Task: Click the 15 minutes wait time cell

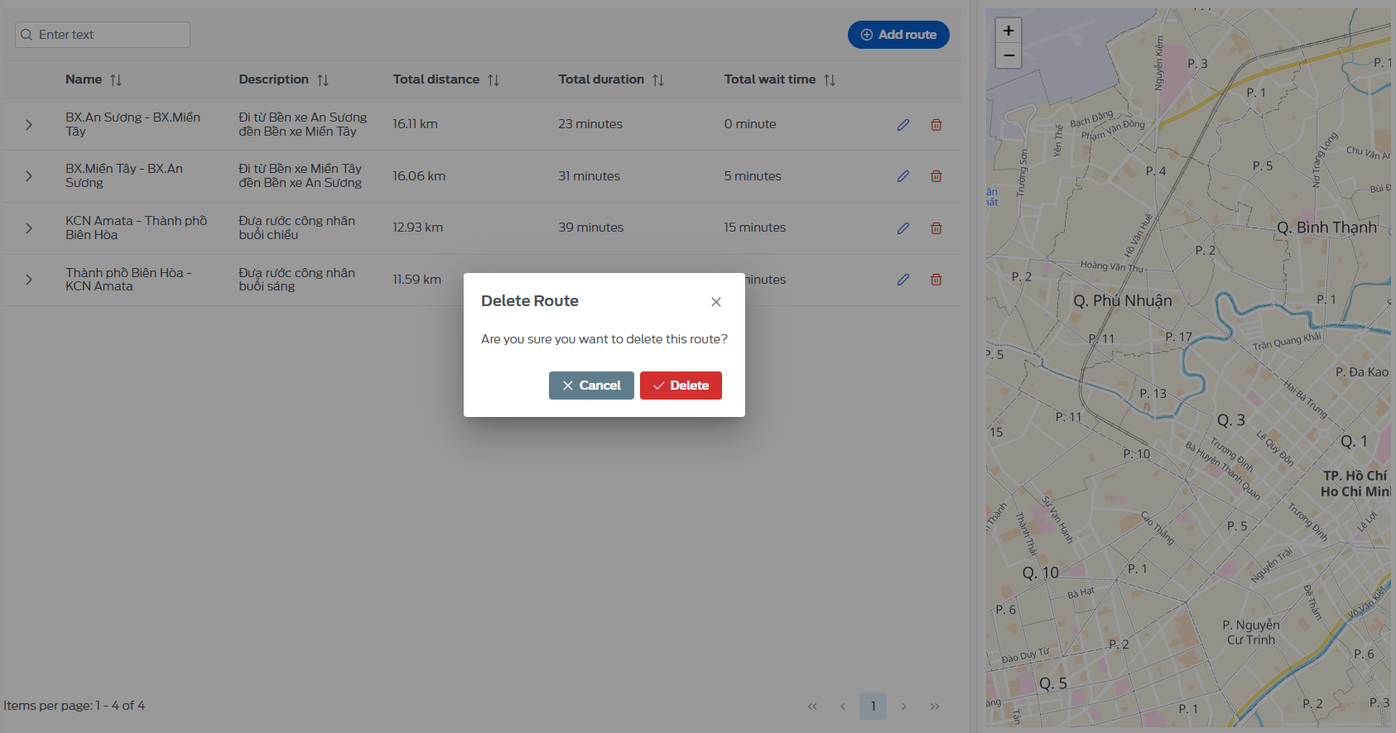Action: click(x=755, y=228)
